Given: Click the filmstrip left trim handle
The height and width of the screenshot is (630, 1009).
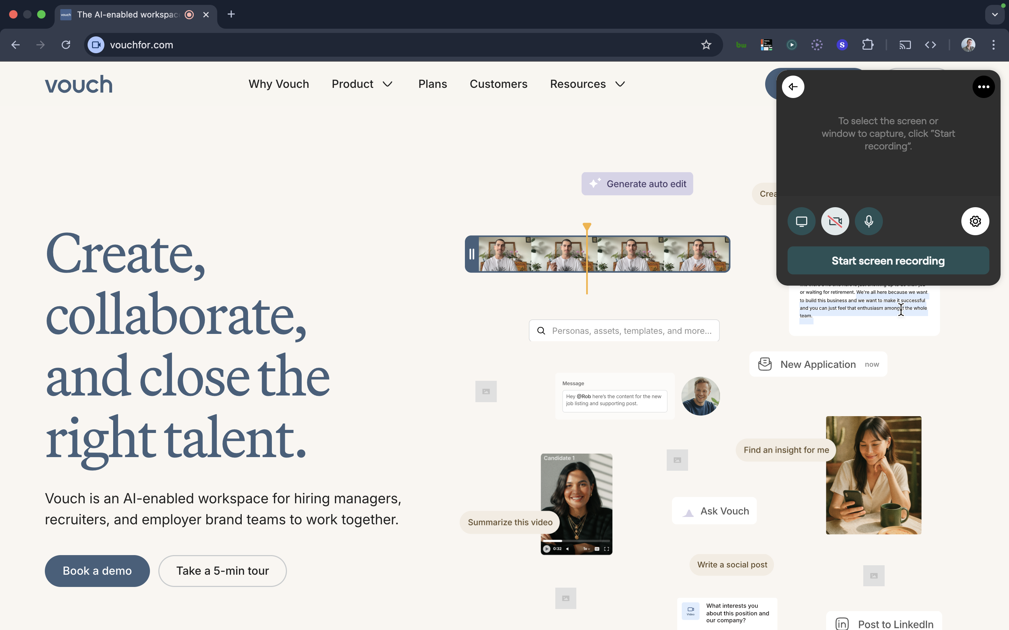Looking at the screenshot, I should pyautogui.click(x=472, y=254).
